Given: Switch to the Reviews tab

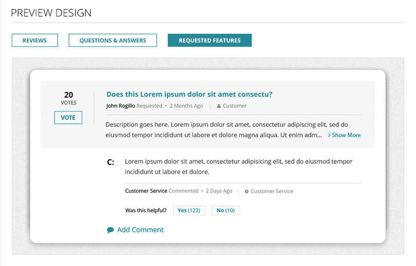Looking at the screenshot, I should click(x=35, y=40).
